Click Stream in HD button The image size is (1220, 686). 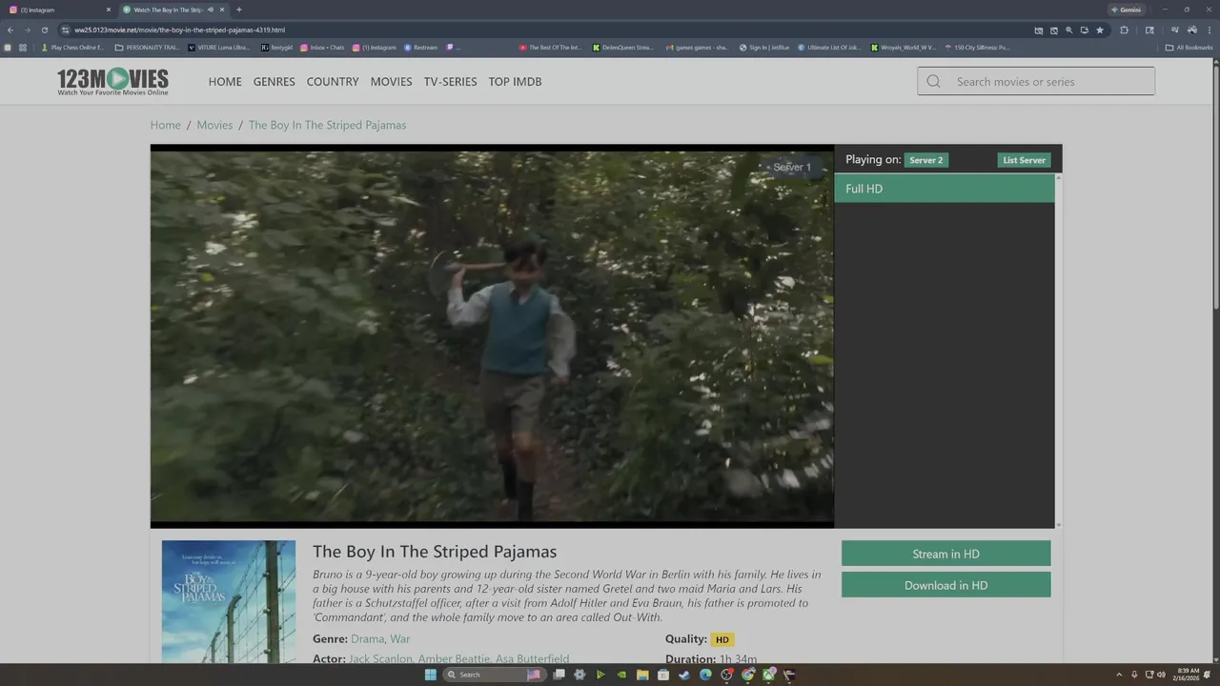pos(945,554)
